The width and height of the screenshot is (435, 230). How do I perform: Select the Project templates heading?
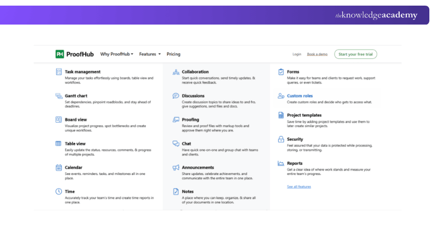click(x=304, y=116)
